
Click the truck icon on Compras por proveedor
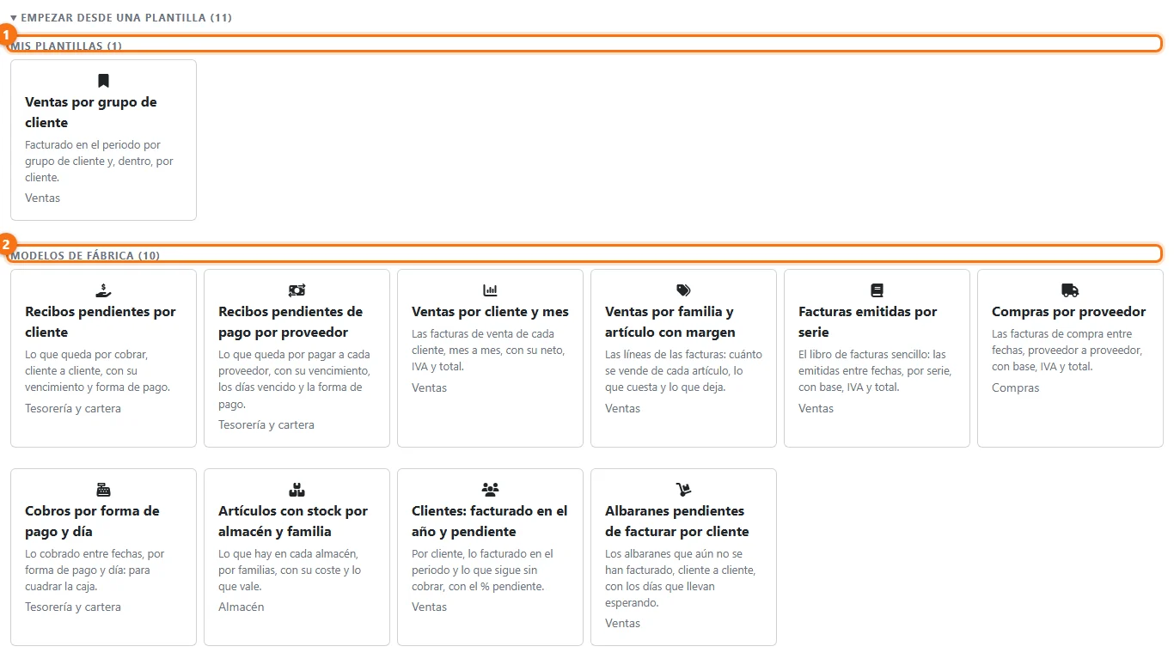tap(1070, 290)
